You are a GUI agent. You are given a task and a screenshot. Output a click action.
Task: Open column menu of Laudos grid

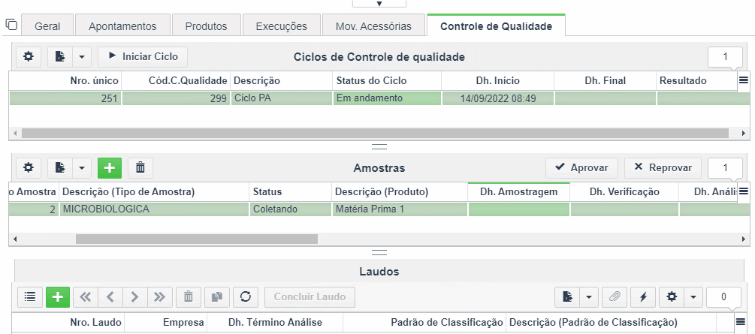coord(741,321)
